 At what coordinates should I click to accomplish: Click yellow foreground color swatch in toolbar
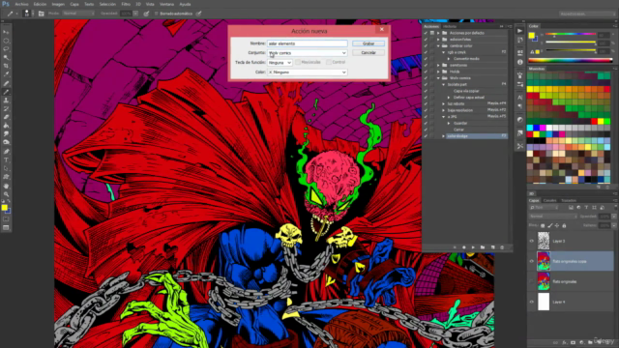(4, 208)
